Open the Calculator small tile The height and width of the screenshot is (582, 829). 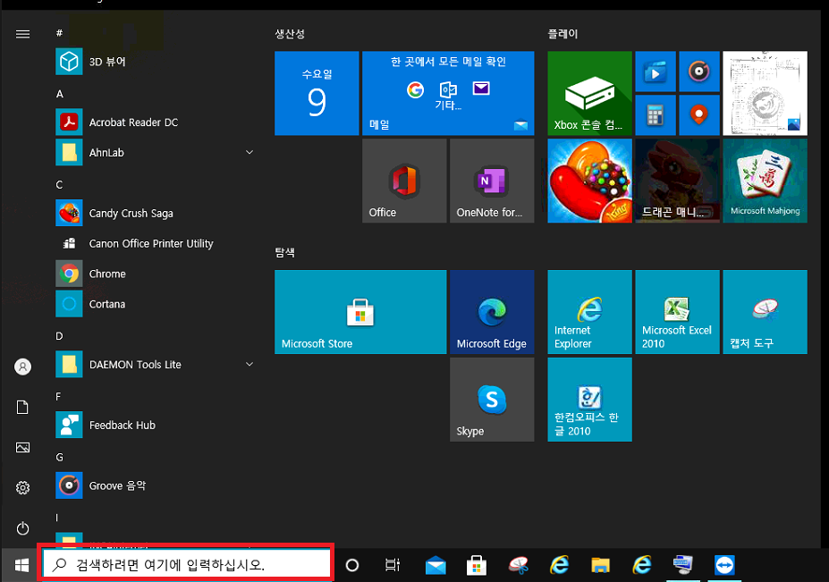[656, 114]
